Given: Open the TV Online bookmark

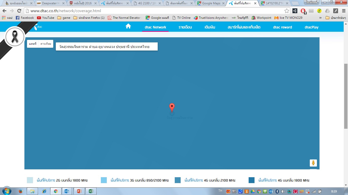Looking at the screenshot, I should click(x=181, y=18).
